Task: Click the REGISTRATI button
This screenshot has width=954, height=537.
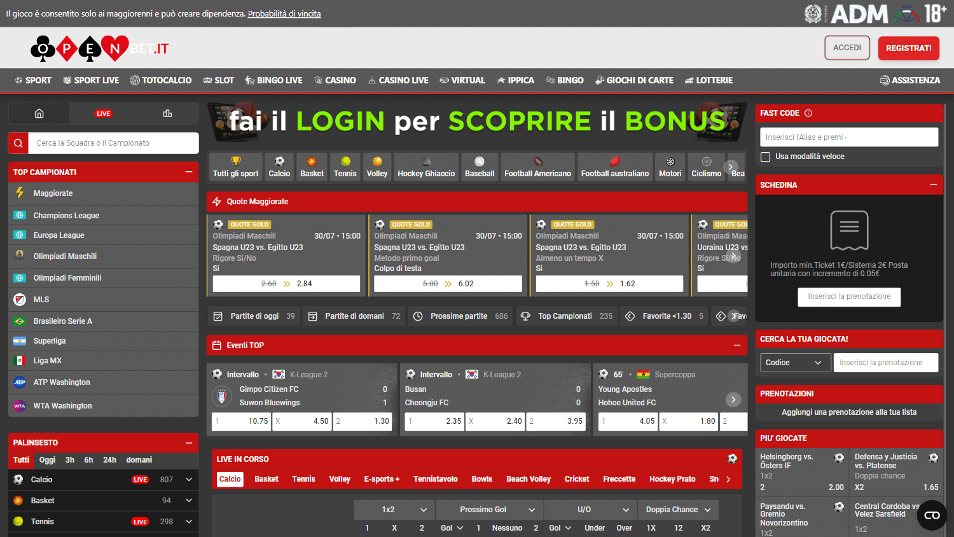Action: 908,48
